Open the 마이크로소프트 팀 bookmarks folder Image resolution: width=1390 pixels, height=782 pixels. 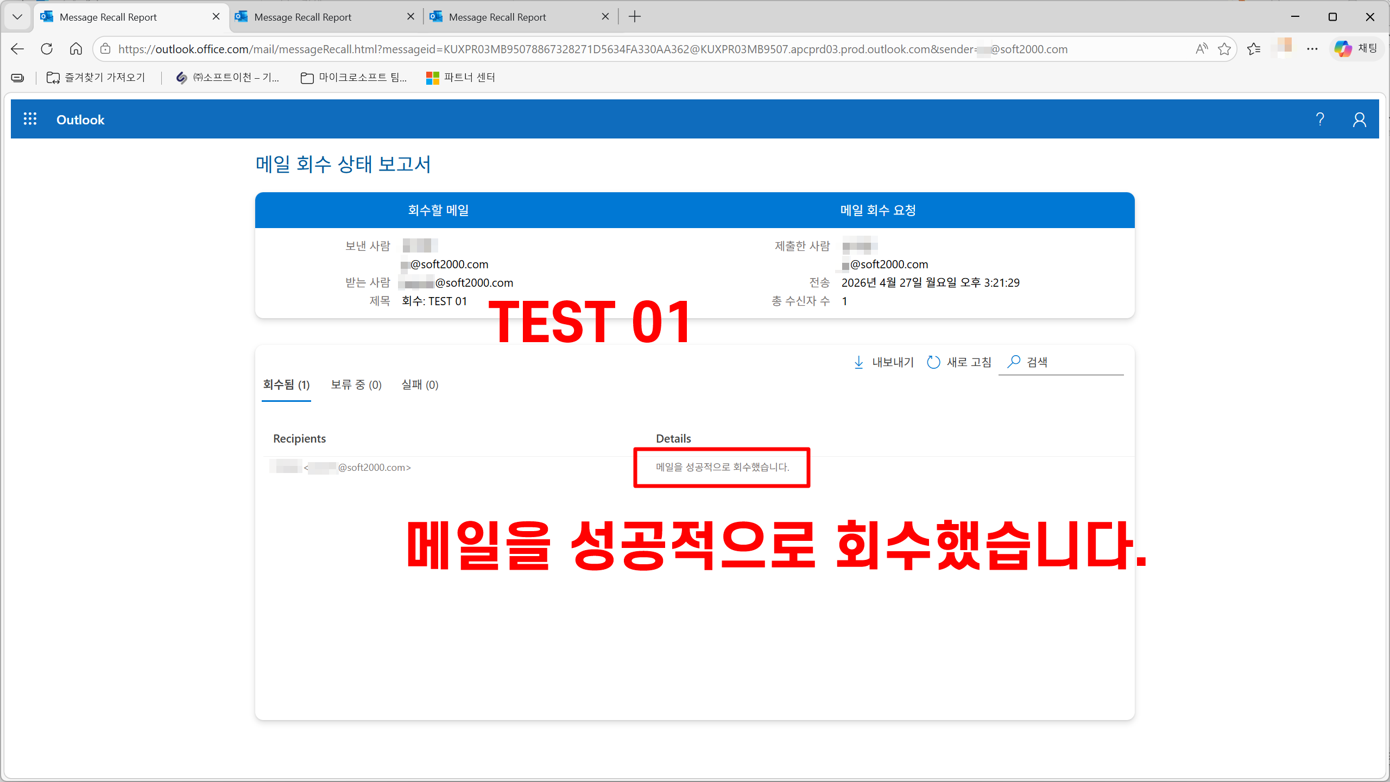354,78
